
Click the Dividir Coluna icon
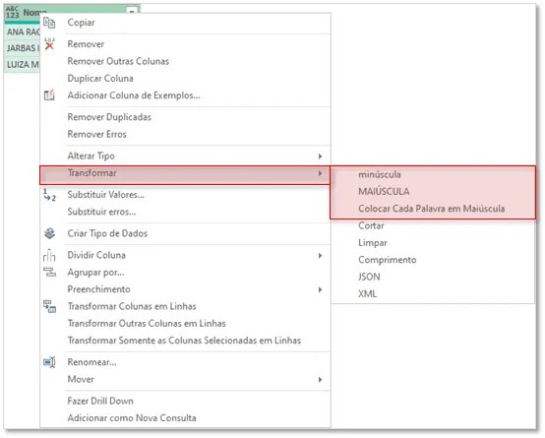49,255
